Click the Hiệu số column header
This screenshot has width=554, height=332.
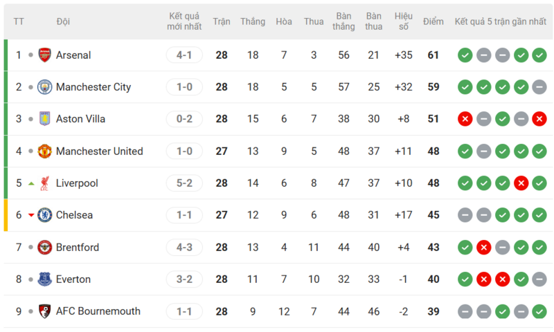(404, 21)
